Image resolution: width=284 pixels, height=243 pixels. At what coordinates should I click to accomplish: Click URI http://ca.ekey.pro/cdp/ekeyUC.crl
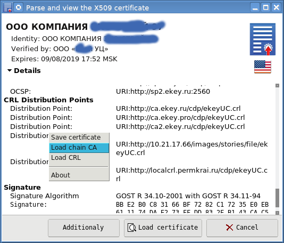pos(180,118)
